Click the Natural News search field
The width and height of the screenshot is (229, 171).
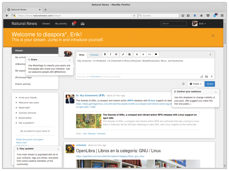click(174, 24)
